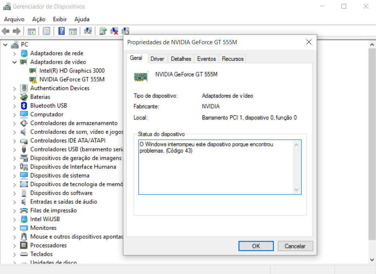Maximize the Gerenciador de Dispositivos window
This screenshot has width=376, height=274.
[x=344, y=7]
